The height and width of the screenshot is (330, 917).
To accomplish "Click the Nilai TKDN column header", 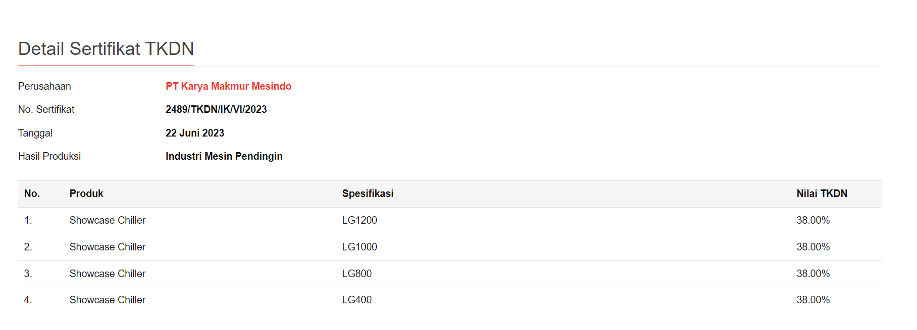I will [x=822, y=193].
